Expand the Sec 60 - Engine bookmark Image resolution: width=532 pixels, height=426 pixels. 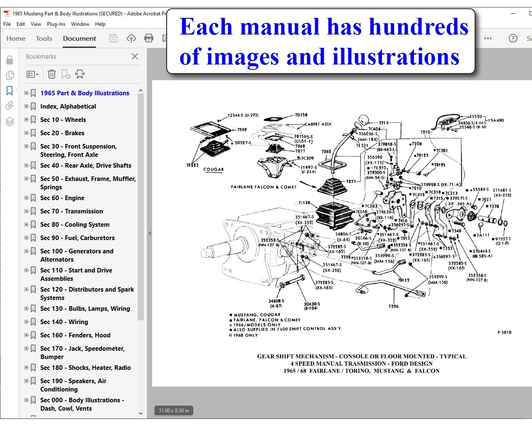point(27,198)
